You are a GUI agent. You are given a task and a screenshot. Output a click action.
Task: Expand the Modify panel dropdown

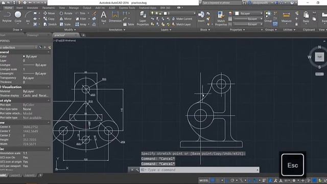[70, 30]
